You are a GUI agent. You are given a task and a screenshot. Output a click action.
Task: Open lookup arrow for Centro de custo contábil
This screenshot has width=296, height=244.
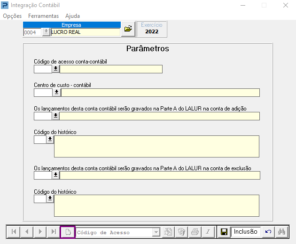pos(56,93)
